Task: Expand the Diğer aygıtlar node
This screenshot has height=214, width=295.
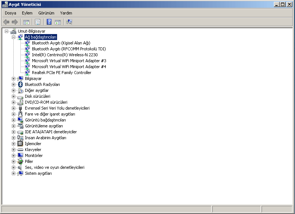Action: click(14, 90)
